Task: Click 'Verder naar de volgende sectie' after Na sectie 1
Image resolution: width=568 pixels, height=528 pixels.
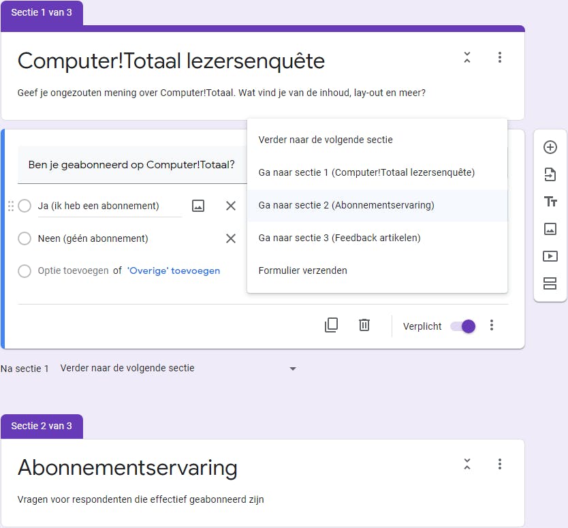Action: [127, 368]
